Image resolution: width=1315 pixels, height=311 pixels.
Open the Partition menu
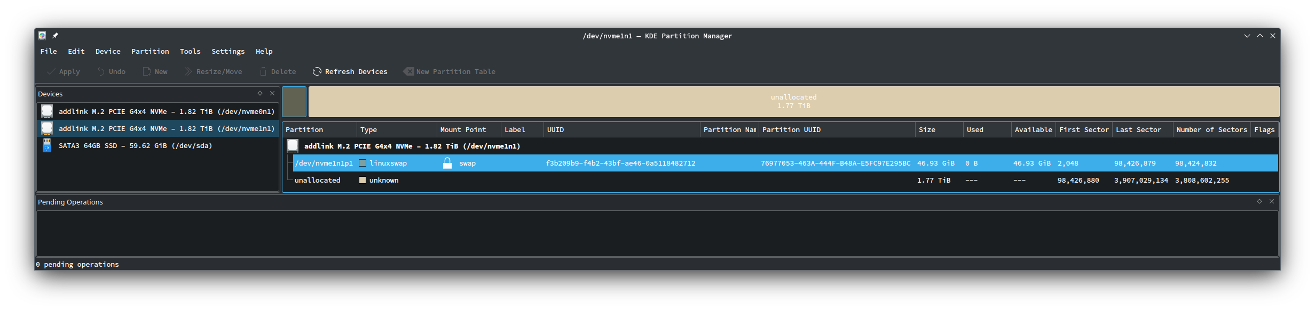tap(150, 51)
